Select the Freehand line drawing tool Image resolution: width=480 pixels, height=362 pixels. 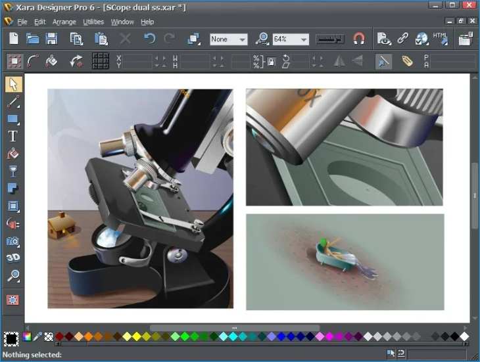13,102
